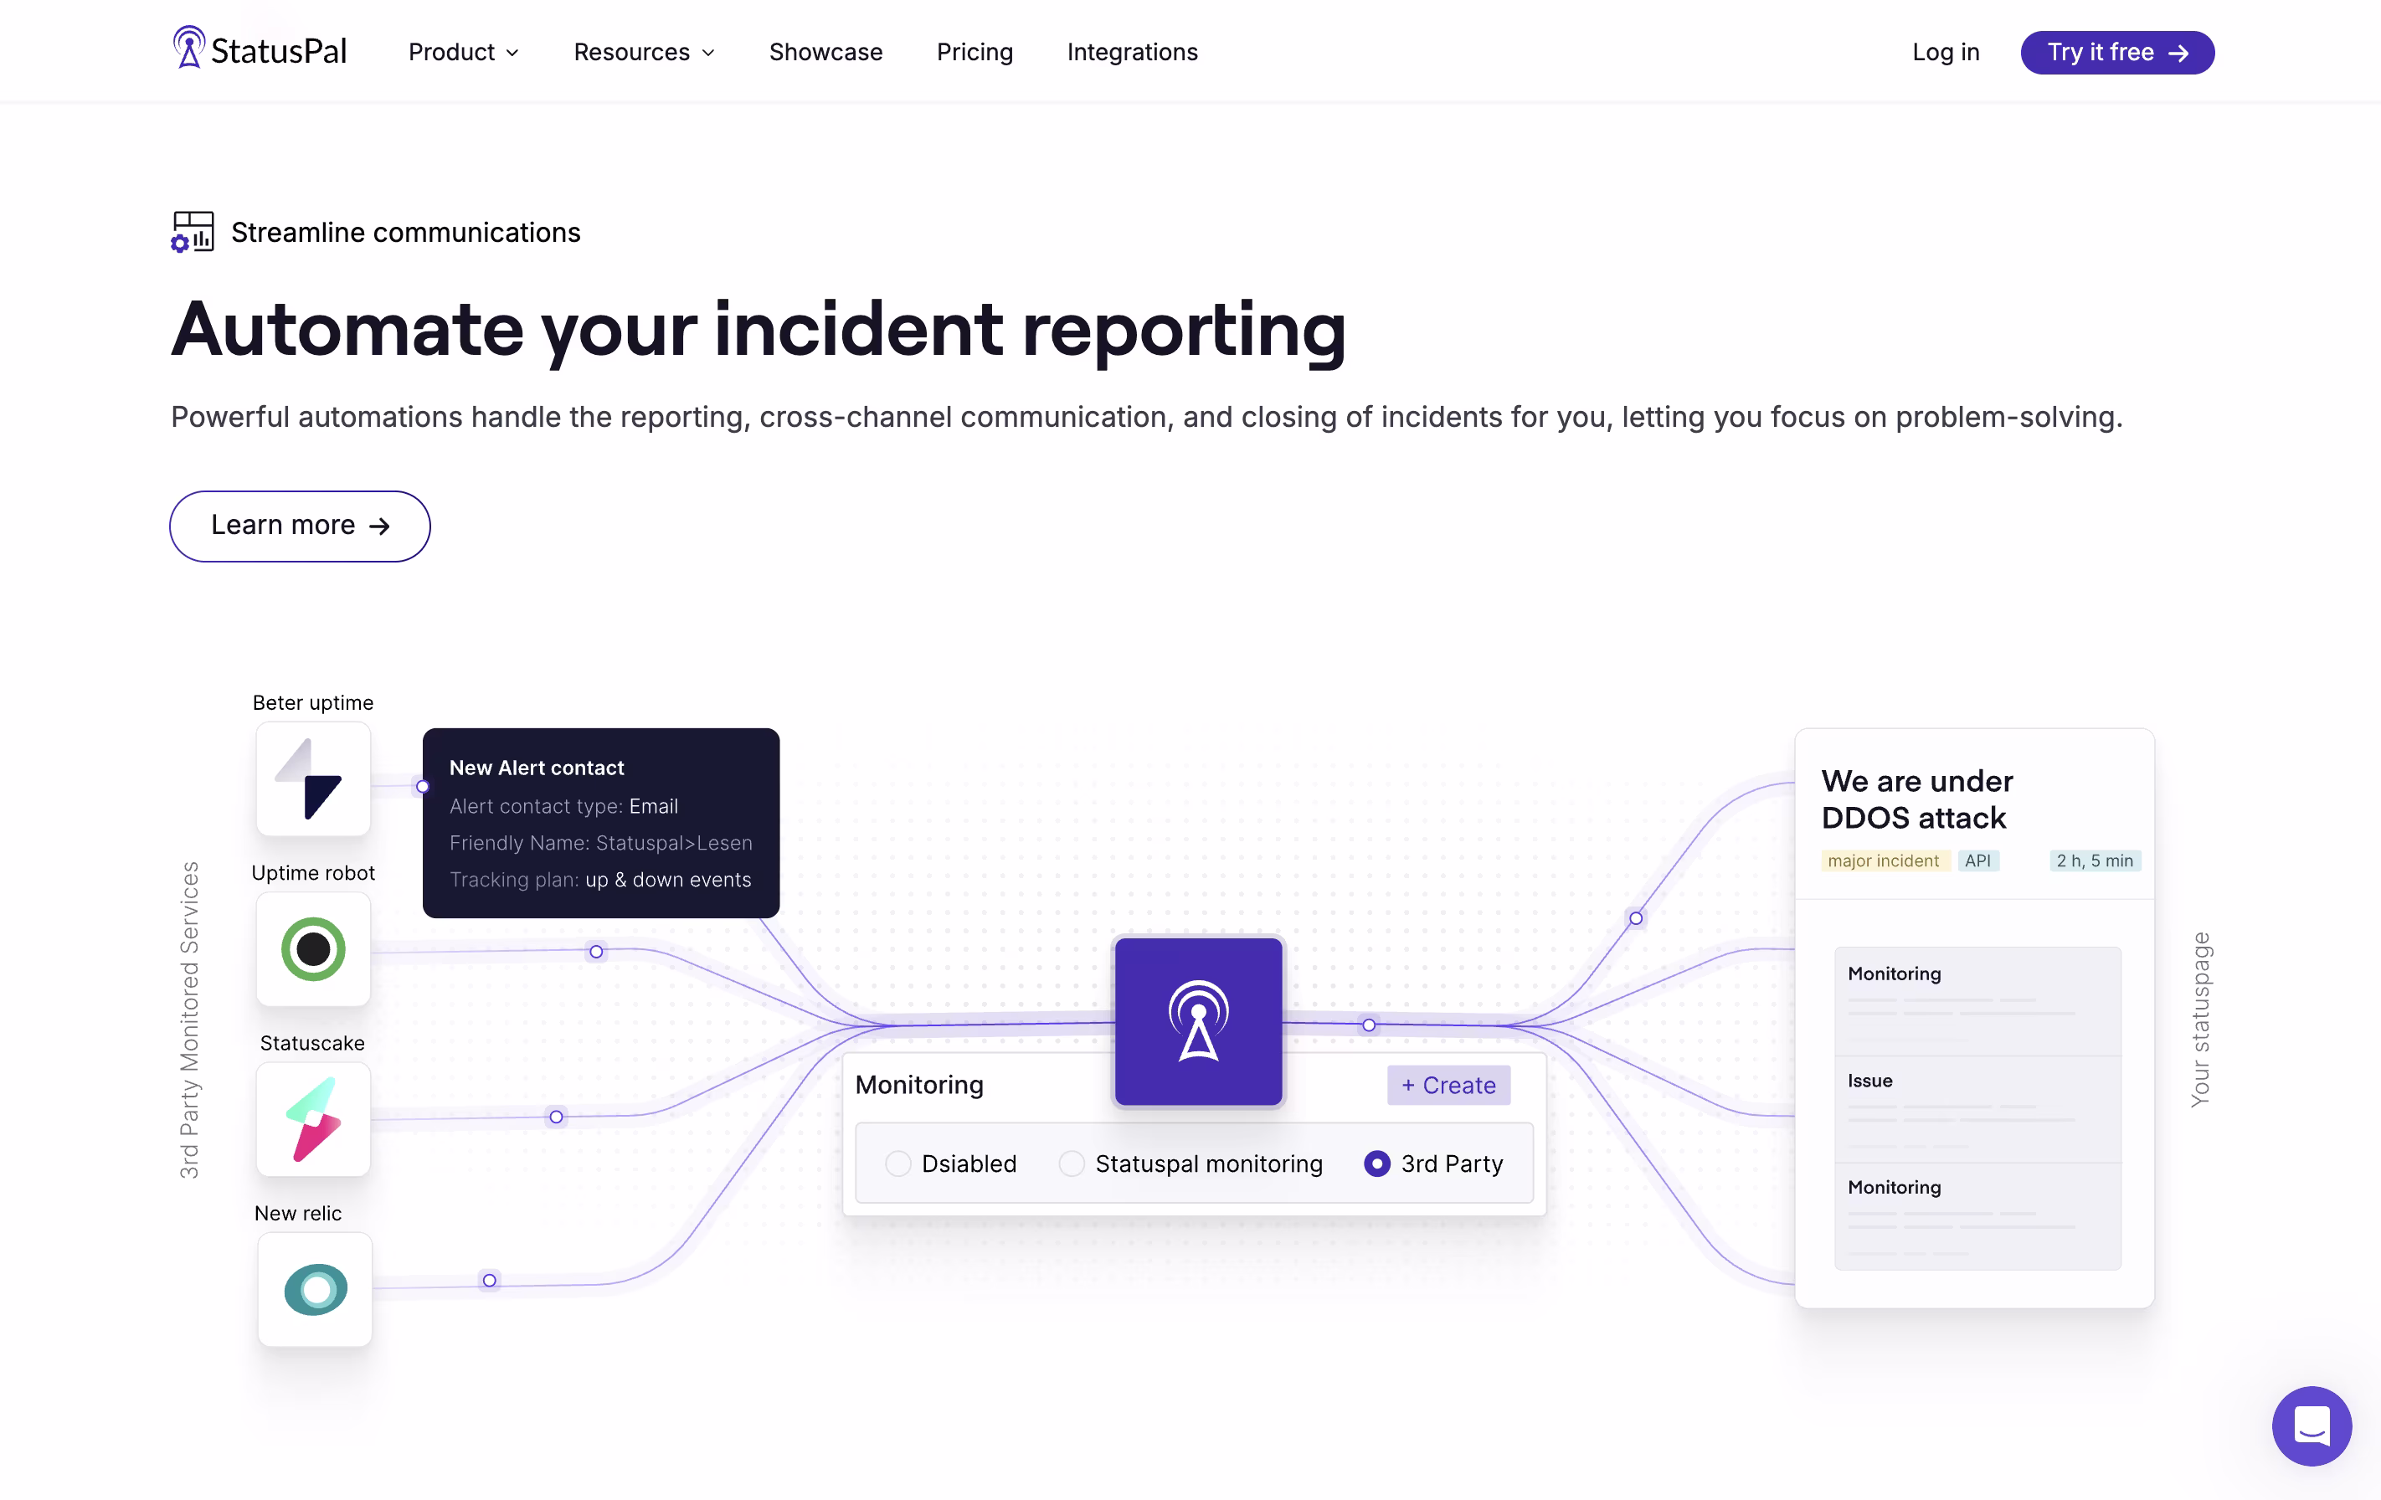Viewport: 2381px width, 1500px height.
Task: Select the Dsiabled radio option
Action: 897,1164
